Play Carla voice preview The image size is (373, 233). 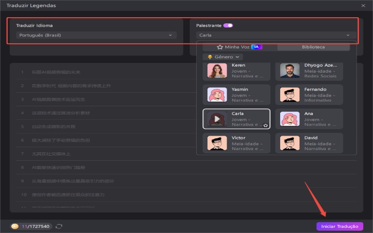click(217, 119)
